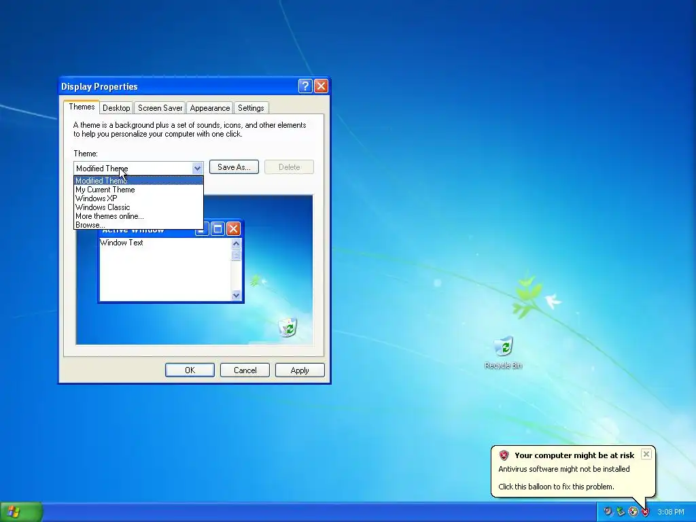Click the OK button

coord(190,370)
